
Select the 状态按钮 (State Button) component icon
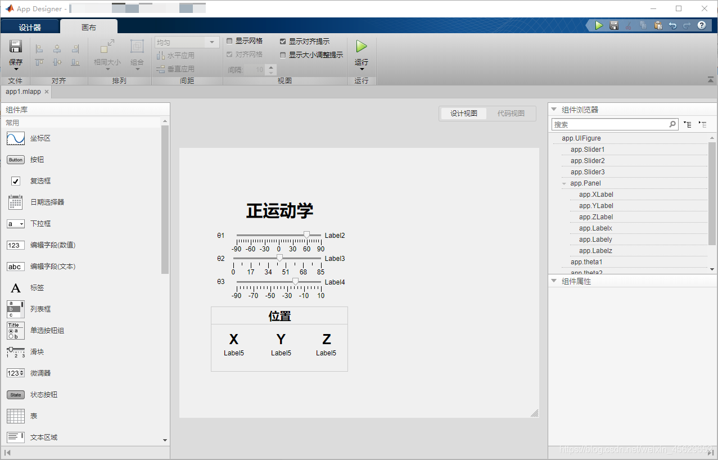tap(15, 394)
